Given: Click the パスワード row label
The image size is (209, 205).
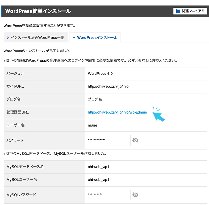Looking at the screenshot, I should tap(15, 140).
